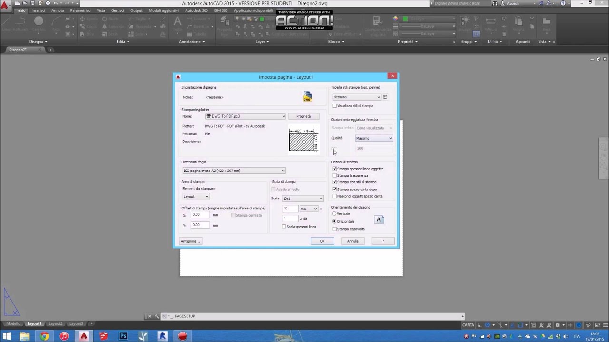
Task: Open File Explorer from the taskbar
Action: pos(25,336)
